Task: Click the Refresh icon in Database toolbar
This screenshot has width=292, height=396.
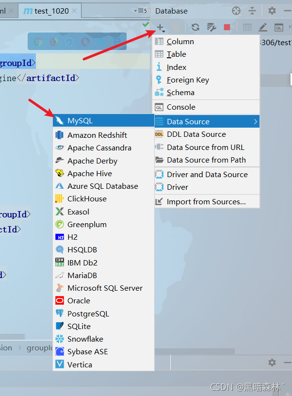Action: pos(195,27)
